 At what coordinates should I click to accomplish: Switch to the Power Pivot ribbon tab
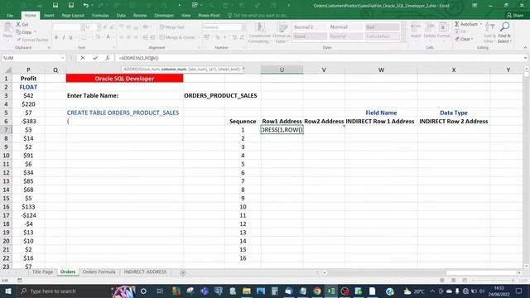pos(209,16)
